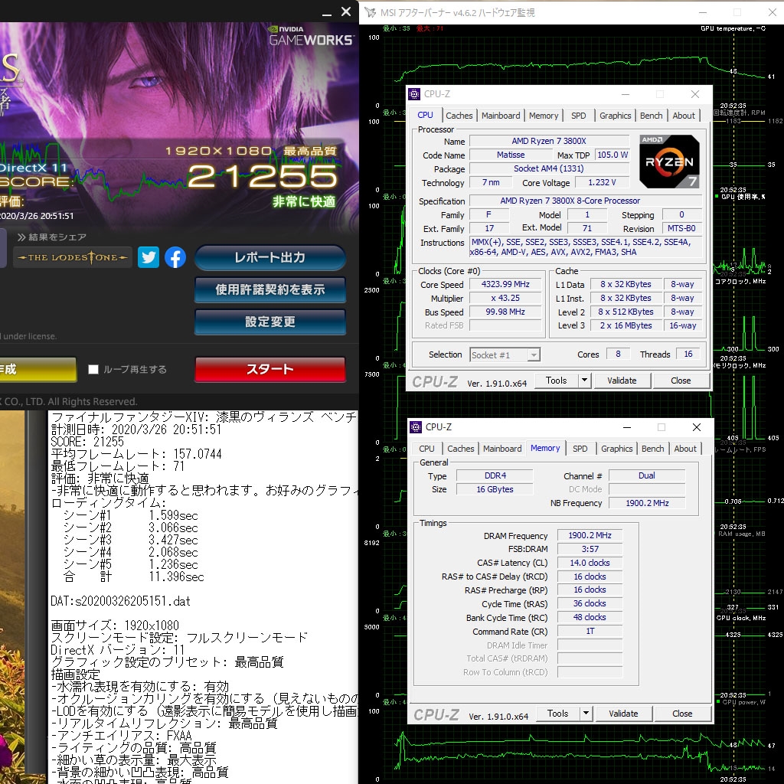The image size is (784, 784).
Task: Close the MSI Afterburner monitor window
Action: (x=772, y=12)
